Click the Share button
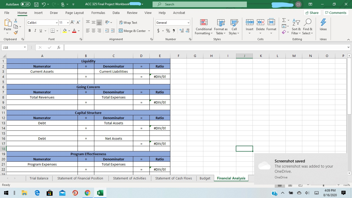This screenshot has width=352, height=198. pyautogui.click(x=312, y=12)
